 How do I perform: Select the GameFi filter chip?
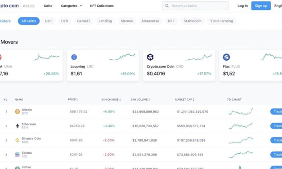83,21
